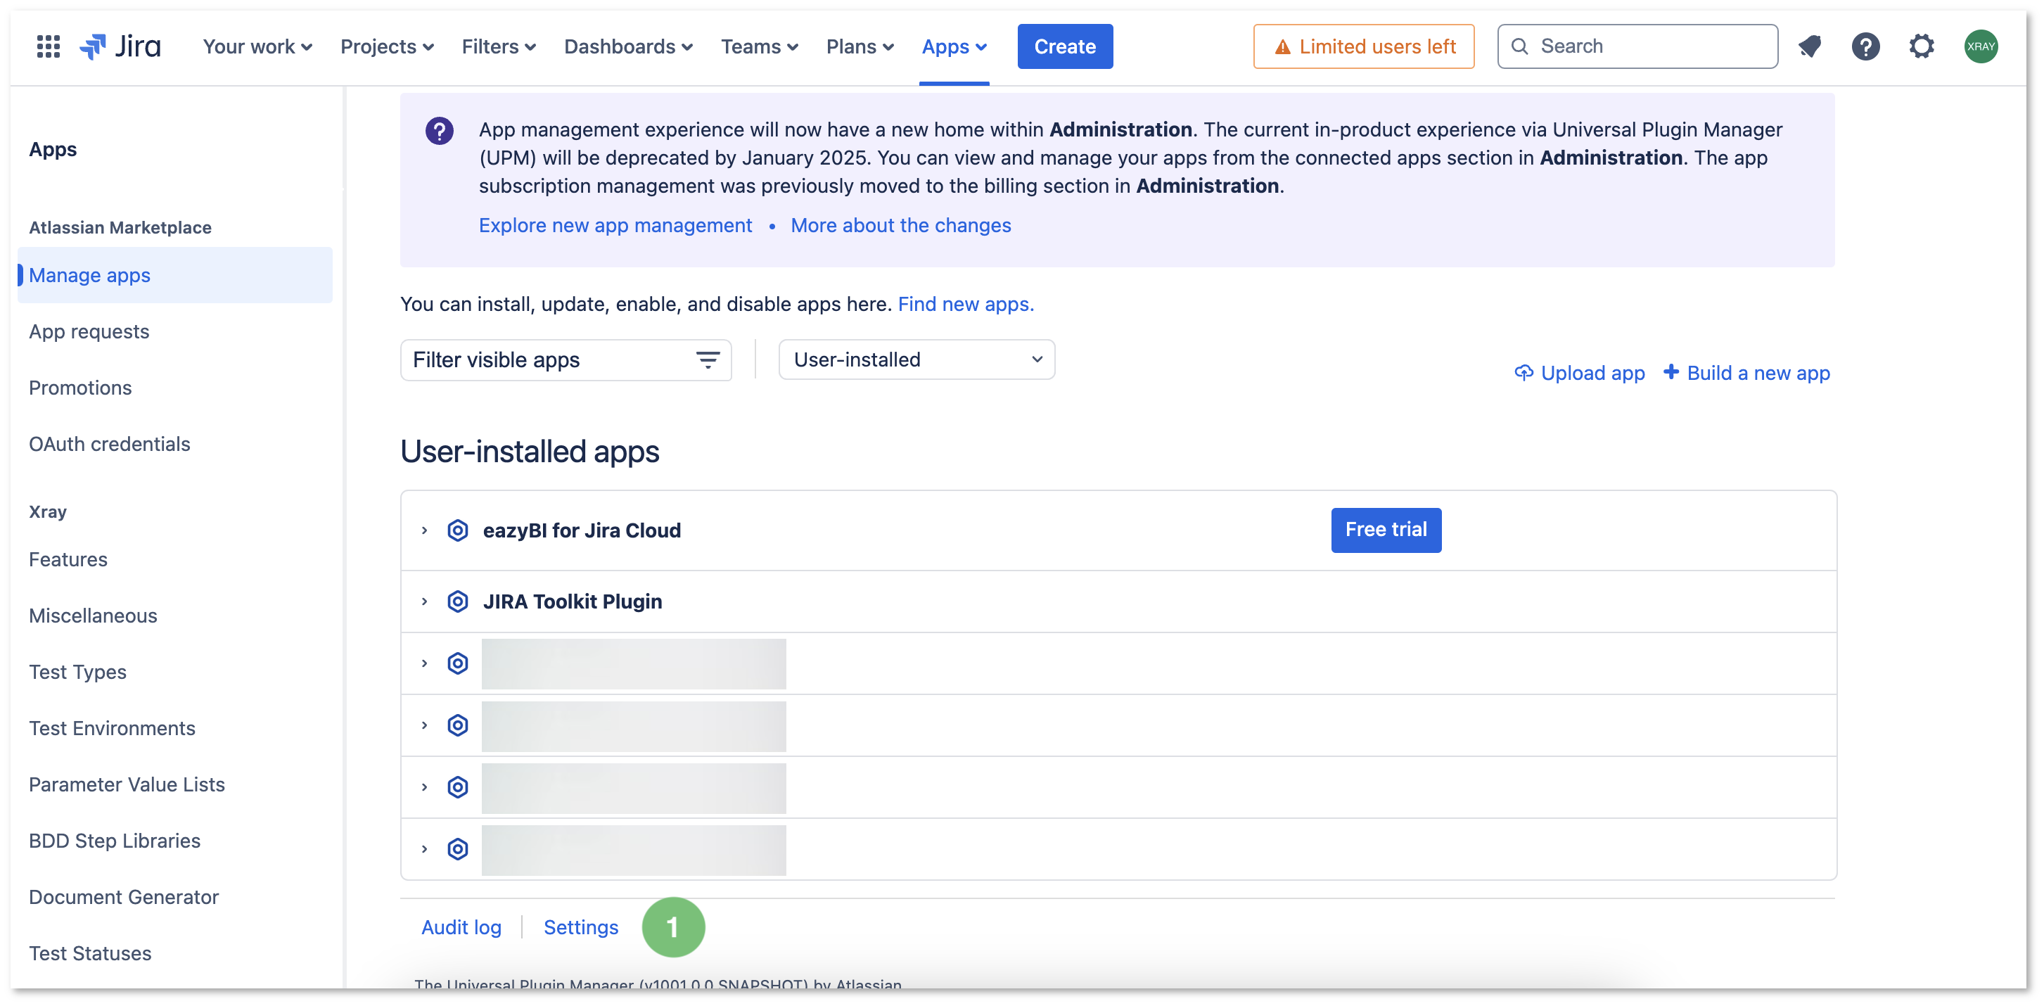The height and width of the screenshot is (1006, 2044).
Task: Open BDD Step Libraries in the sidebar
Action: click(115, 841)
